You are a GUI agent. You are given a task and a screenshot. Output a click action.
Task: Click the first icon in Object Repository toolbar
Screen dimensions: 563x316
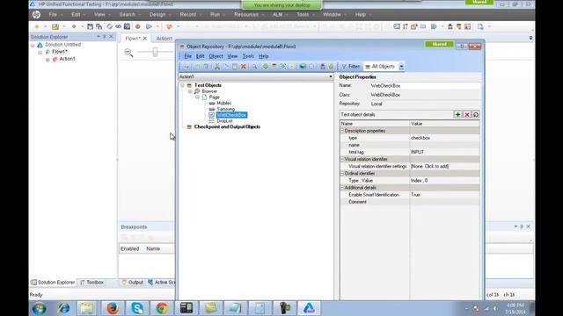[186, 67]
